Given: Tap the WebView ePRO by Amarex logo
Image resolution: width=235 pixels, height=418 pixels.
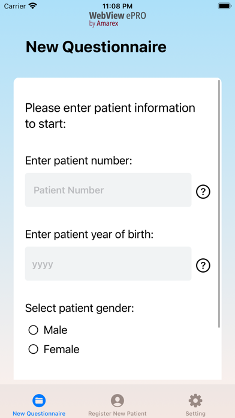Looking at the screenshot, I should pyautogui.click(x=117, y=19).
